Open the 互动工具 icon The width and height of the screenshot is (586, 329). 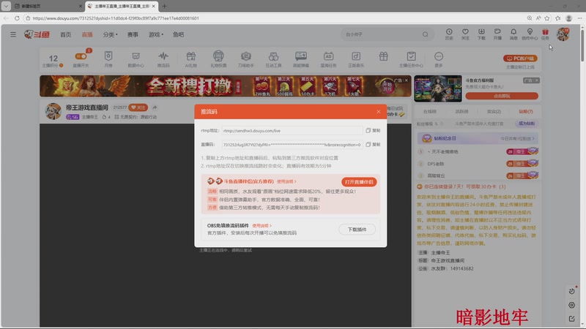273,59
